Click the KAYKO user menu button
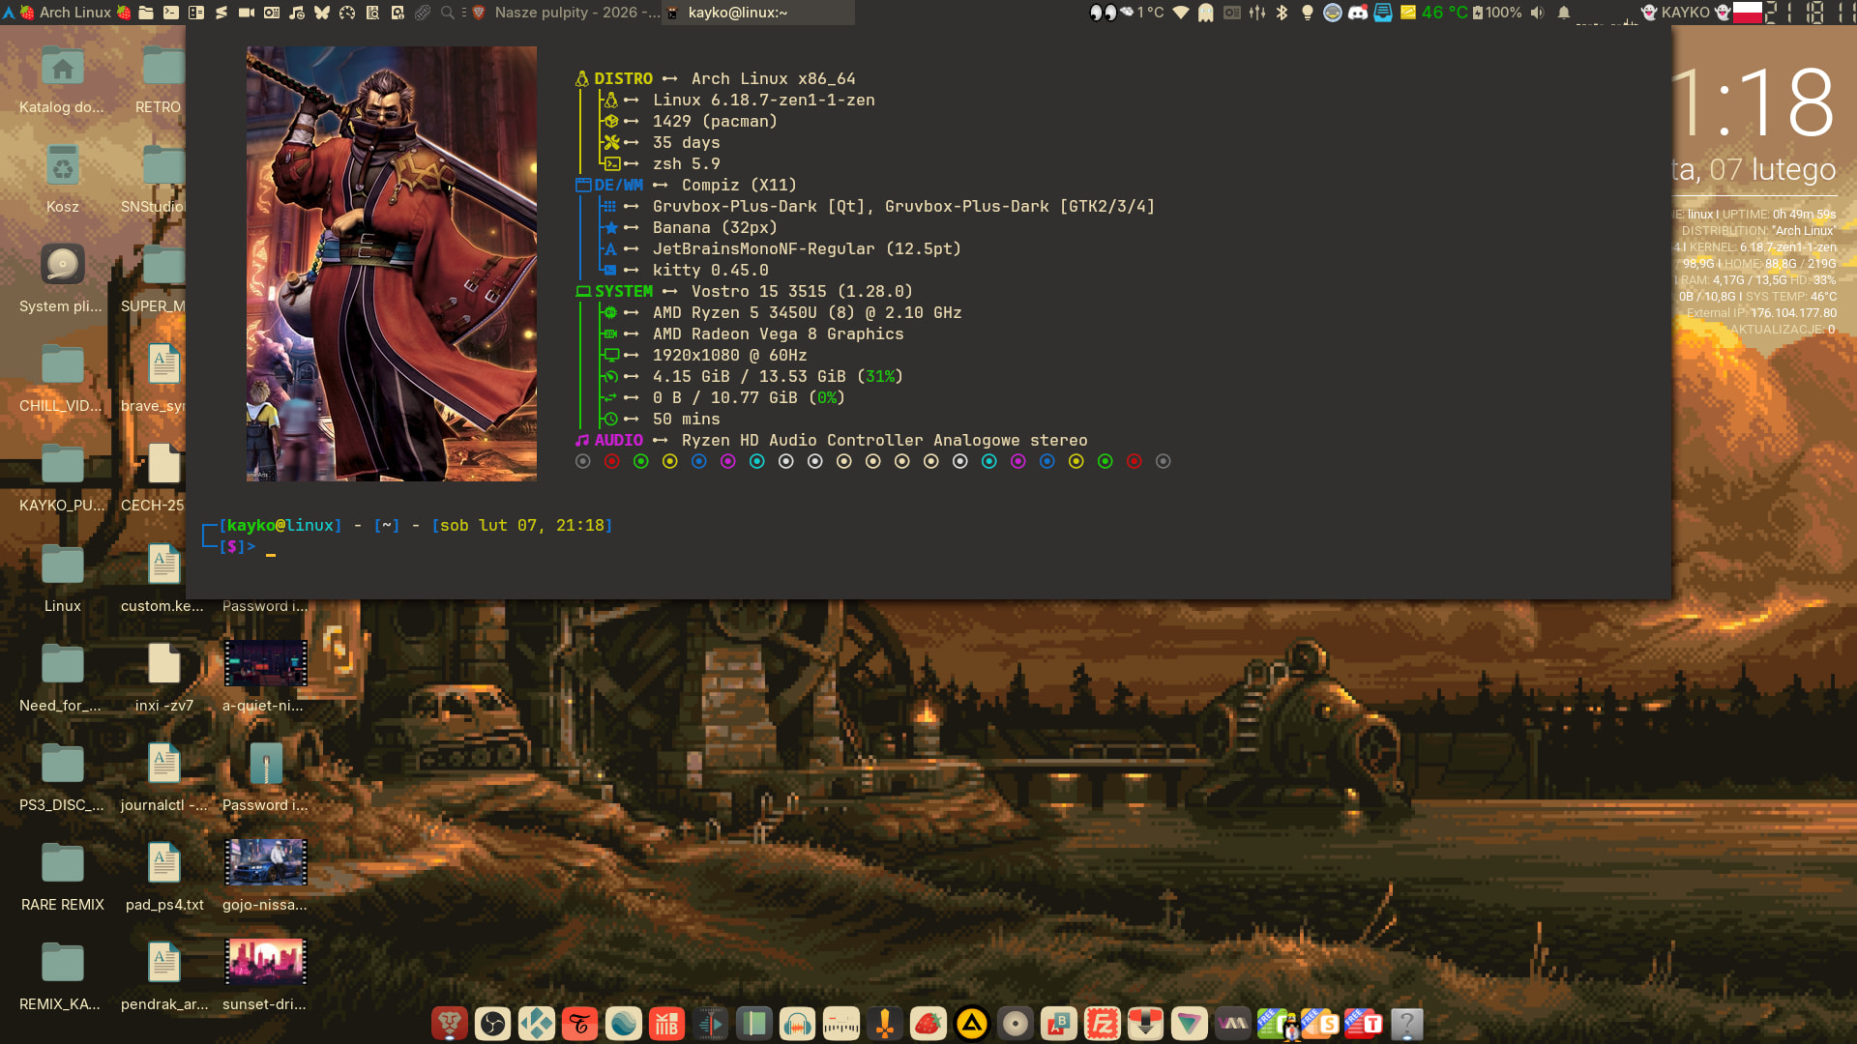 click(x=1685, y=13)
